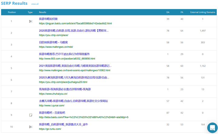Select external linking domains value 303
218x134 pixels.
(203, 43)
